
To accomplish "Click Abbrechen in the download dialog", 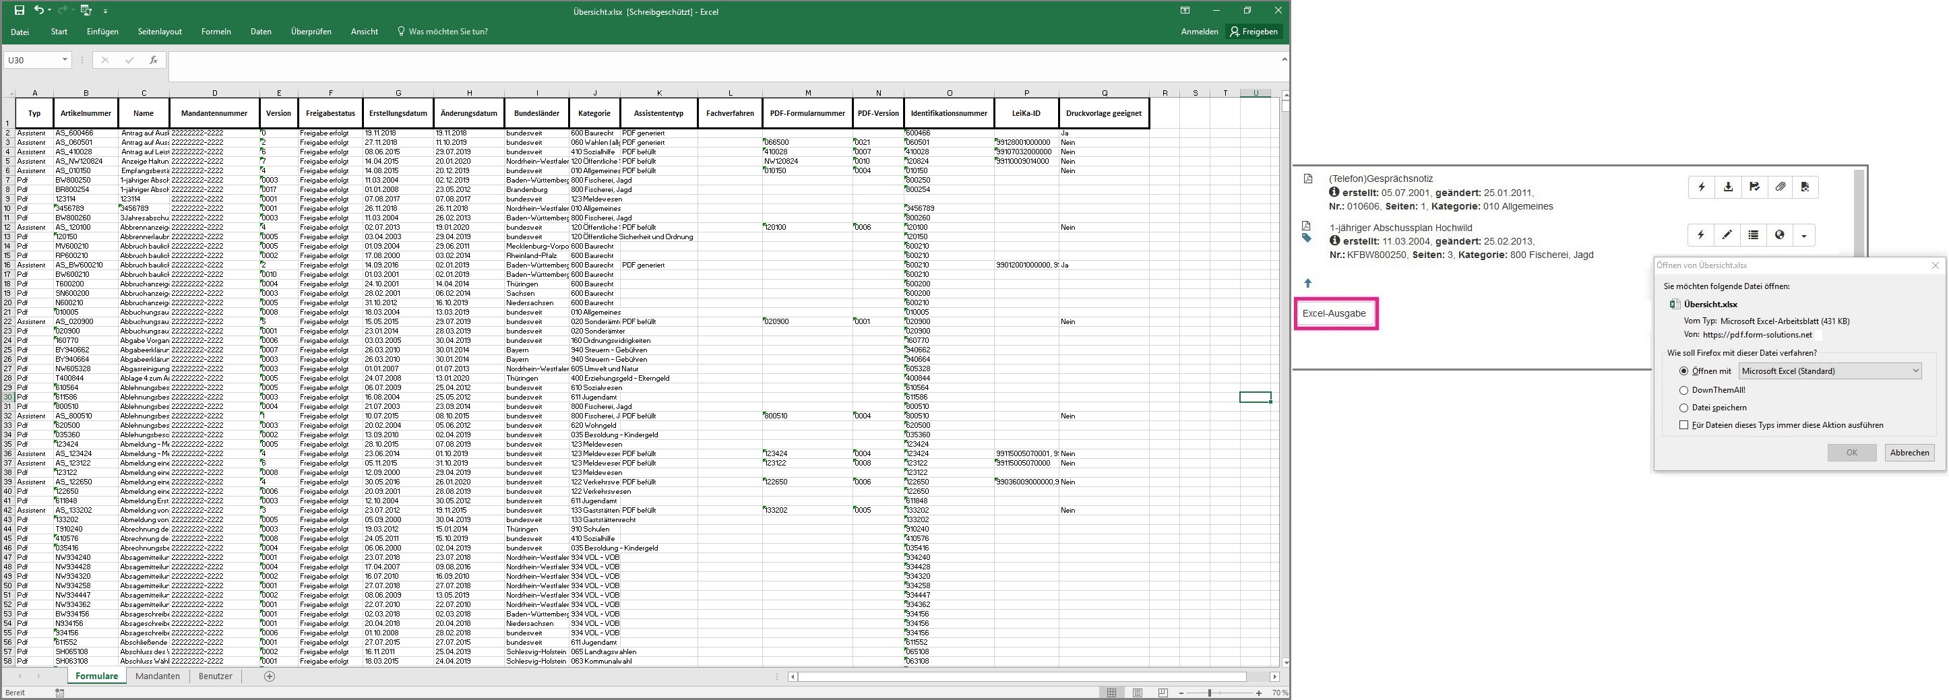I will coord(1909,453).
